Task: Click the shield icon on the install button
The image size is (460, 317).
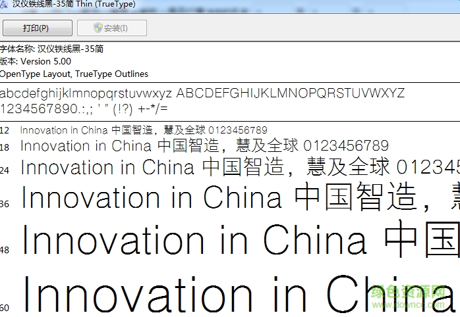Action: pos(98,28)
